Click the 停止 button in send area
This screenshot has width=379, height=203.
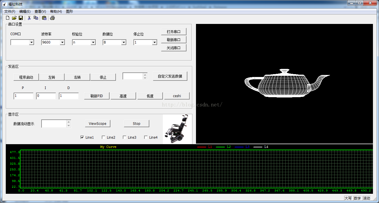(103, 77)
